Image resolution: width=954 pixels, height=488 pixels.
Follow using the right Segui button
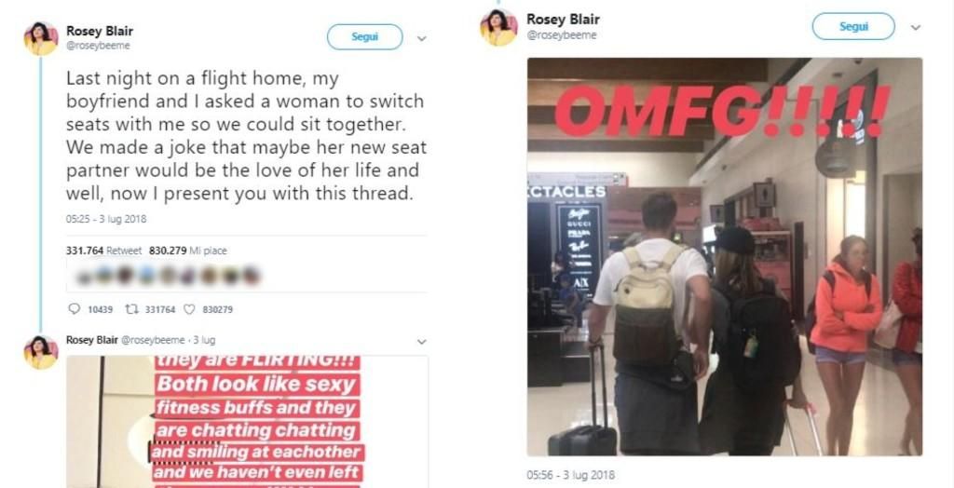pos(853,26)
